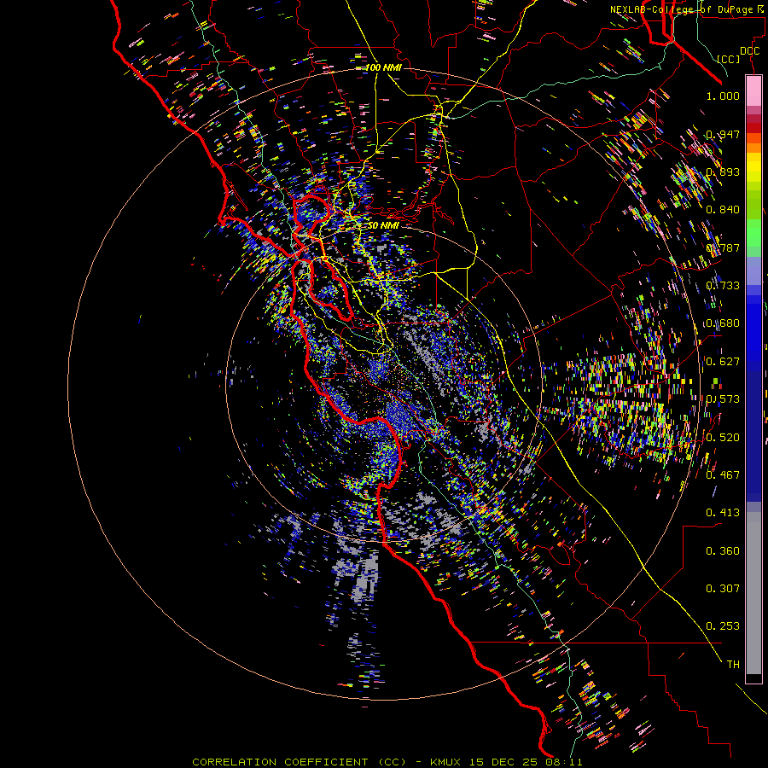Click the 0.573 scale value
The width and height of the screenshot is (768, 768).
[x=723, y=399]
